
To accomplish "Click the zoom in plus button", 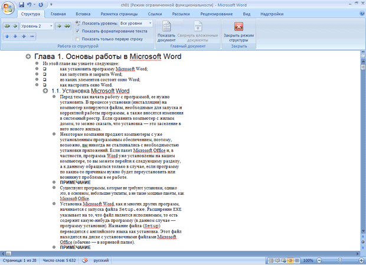I will coord(361,260).
